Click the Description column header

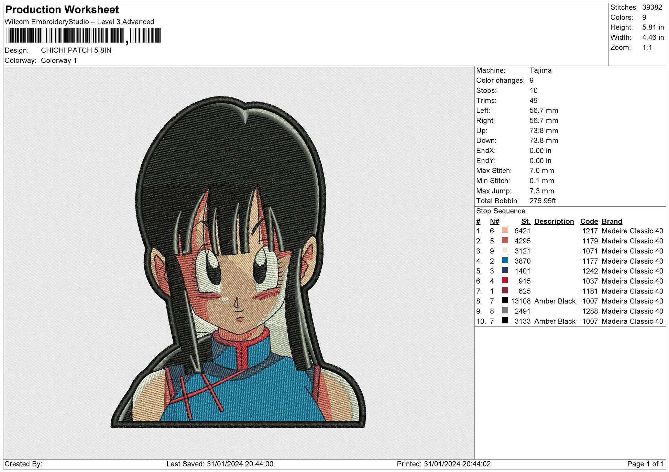coord(554,221)
